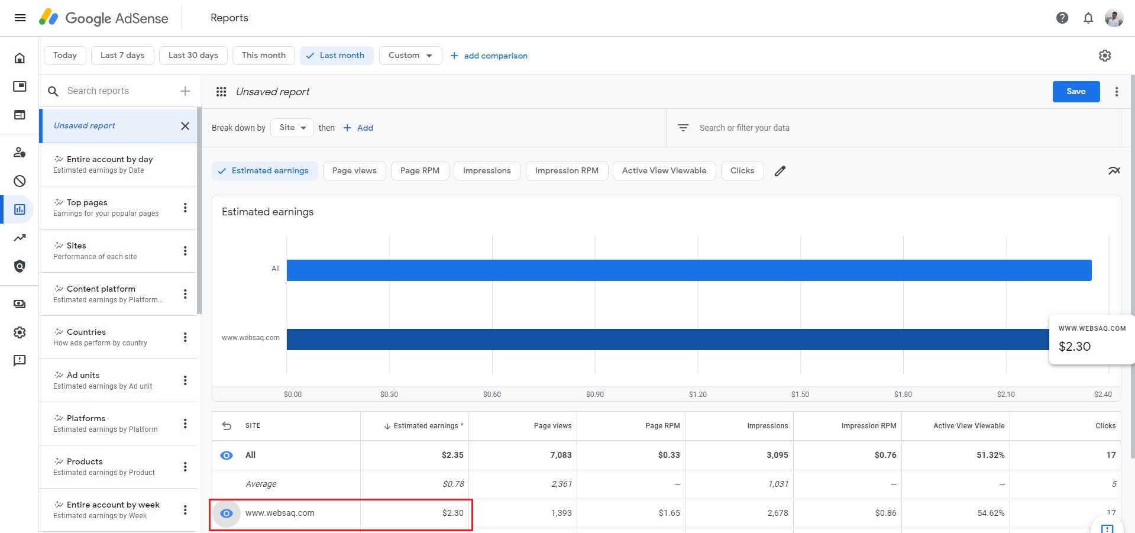Screen dimensions: 1135x533
Task: Open options for Products report
Action: click(185, 467)
